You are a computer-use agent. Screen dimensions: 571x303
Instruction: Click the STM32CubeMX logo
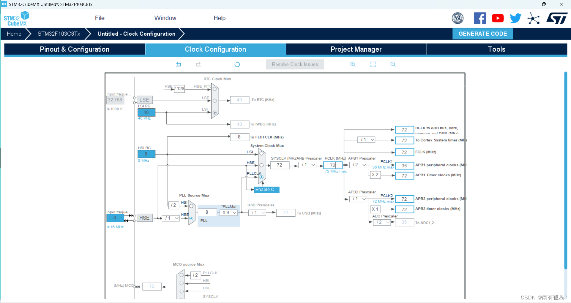click(x=16, y=18)
